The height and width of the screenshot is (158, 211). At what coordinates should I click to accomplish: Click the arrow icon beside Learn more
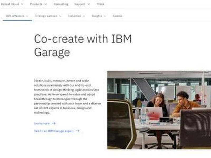point(54,123)
